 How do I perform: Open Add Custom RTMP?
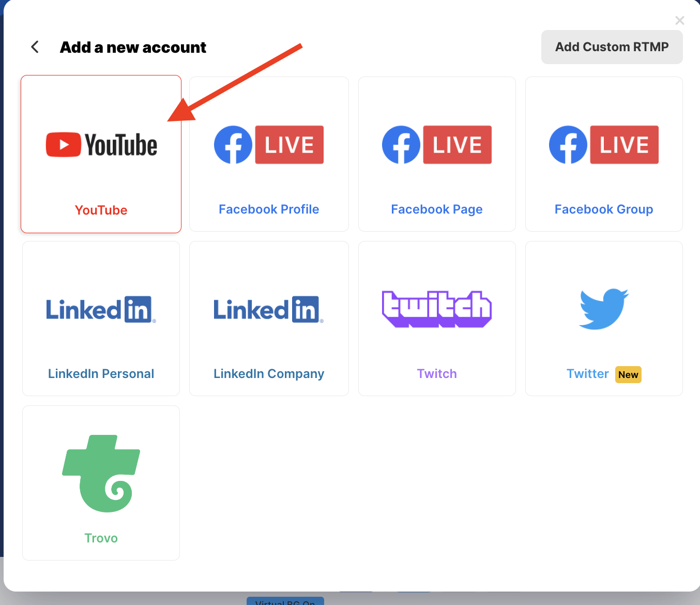pyautogui.click(x=612, y=47)
